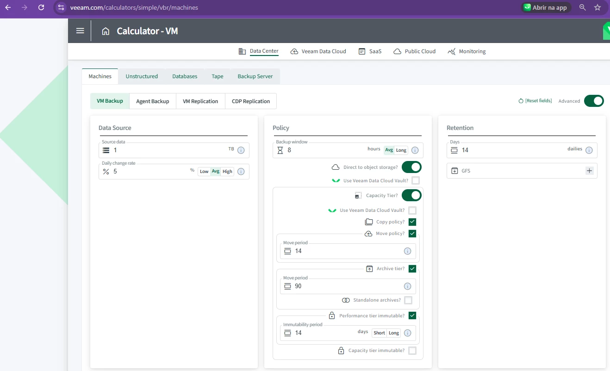
Task: Click the Standalone archives rings icon
Action: pyautogui.click(x=346, y=300)
